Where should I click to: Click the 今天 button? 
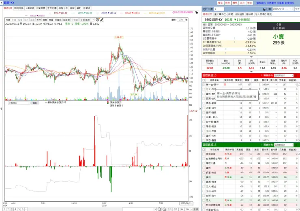(x=297, y=9)
